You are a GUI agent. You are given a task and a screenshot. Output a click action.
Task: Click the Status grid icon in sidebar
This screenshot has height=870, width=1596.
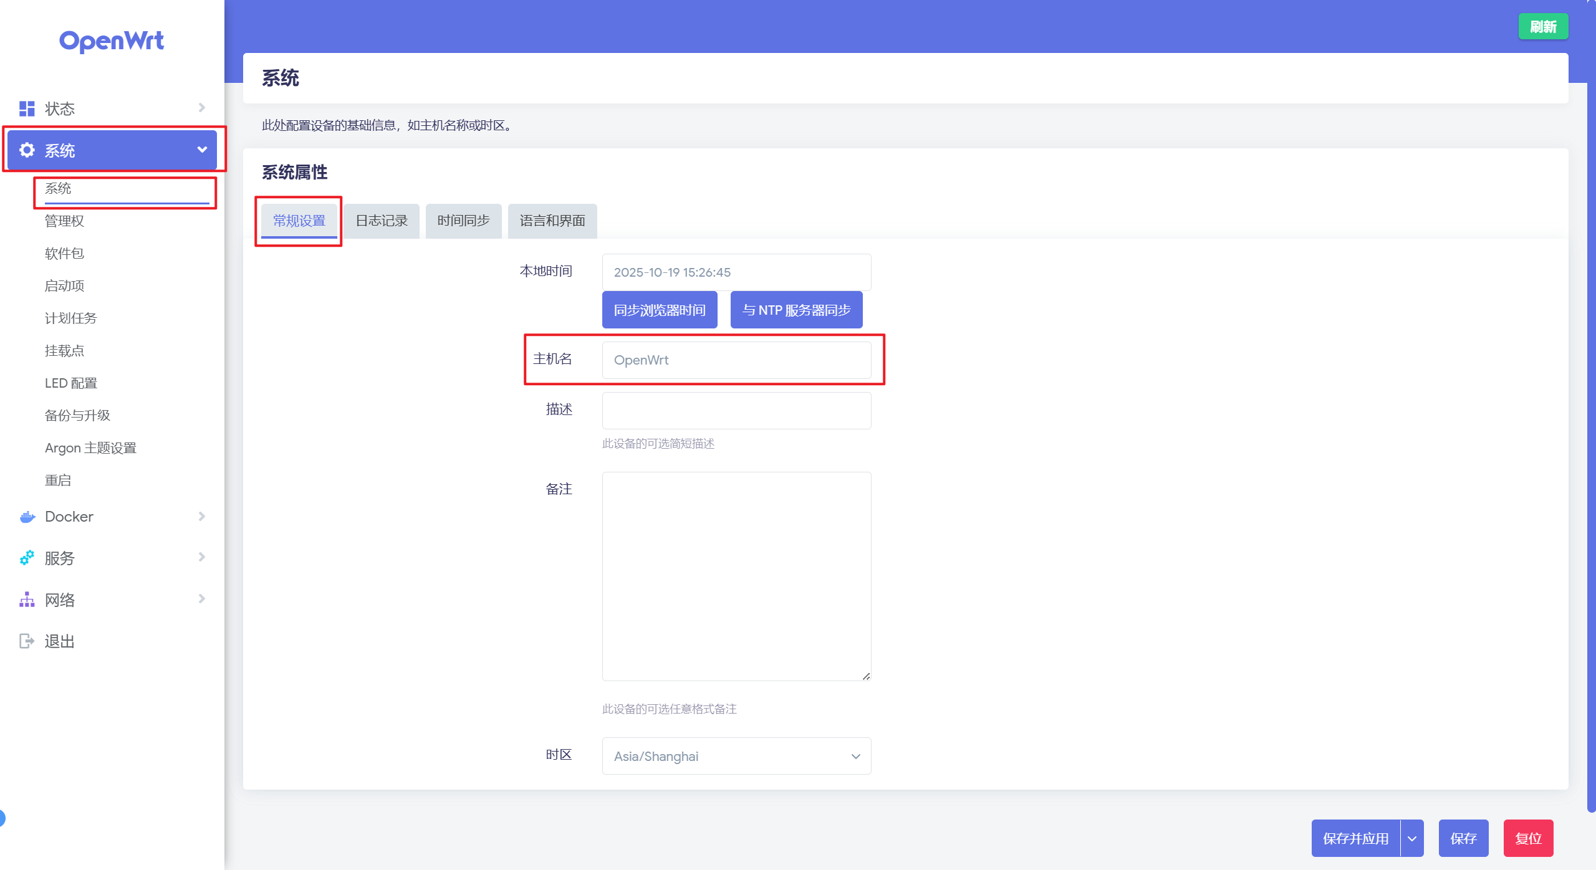(x=27, y=108)
